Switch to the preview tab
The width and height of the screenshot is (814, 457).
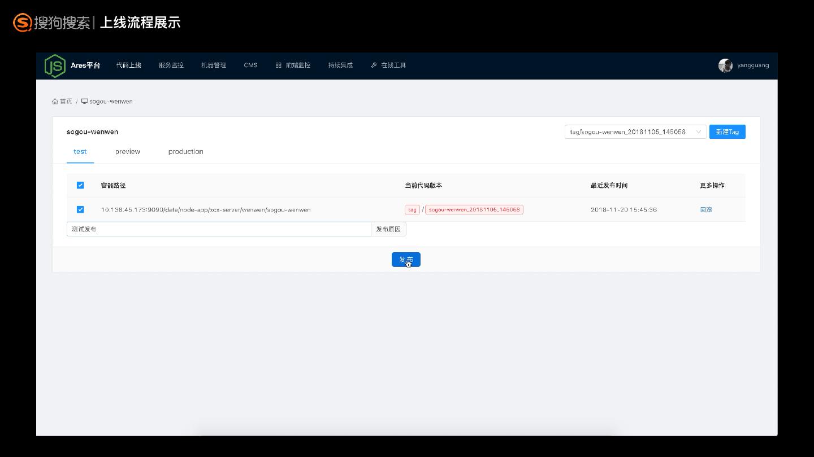click(x=128, y=152)
